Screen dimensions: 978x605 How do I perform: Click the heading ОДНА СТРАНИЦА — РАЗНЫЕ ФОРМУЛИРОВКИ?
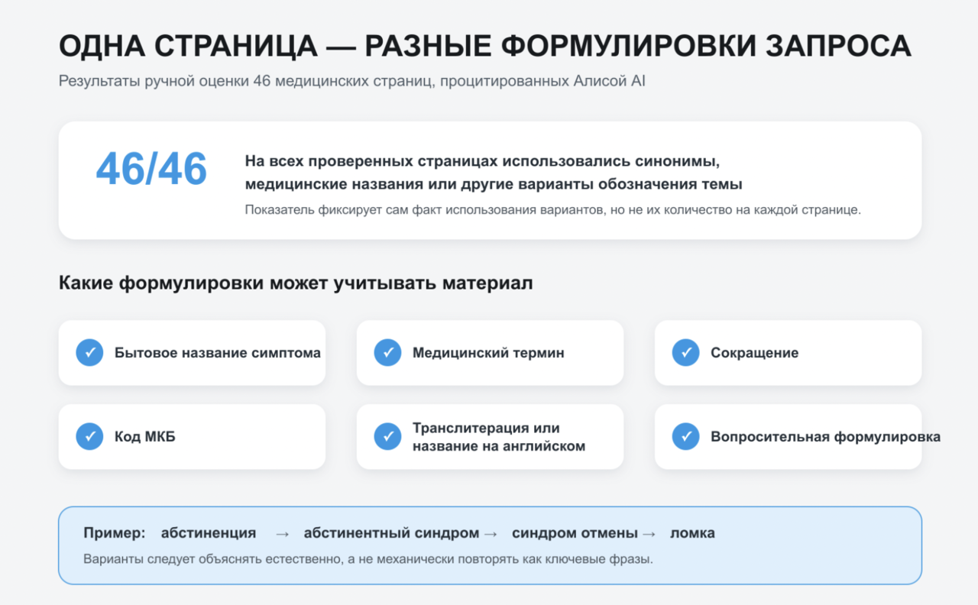click(485, 47)
